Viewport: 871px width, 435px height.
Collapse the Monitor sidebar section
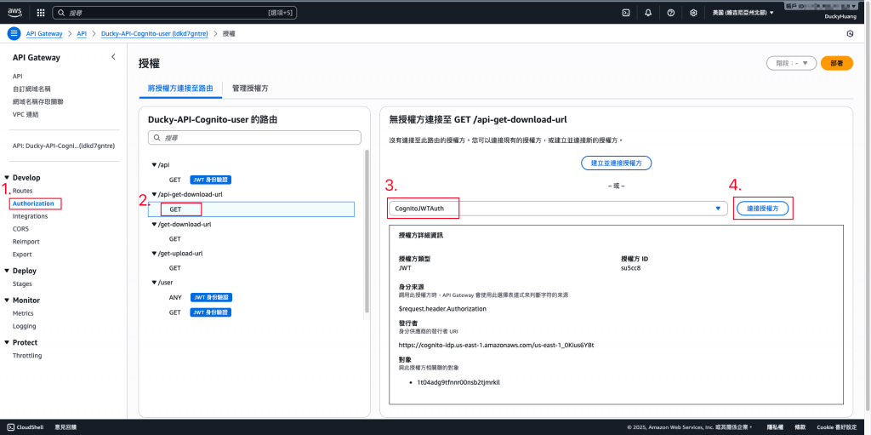pos(7,300)
